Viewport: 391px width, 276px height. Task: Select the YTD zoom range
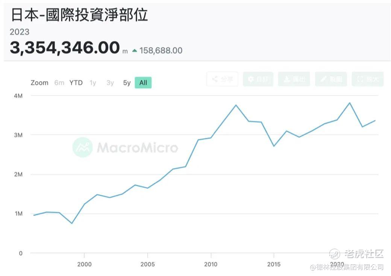click(76, 83)
